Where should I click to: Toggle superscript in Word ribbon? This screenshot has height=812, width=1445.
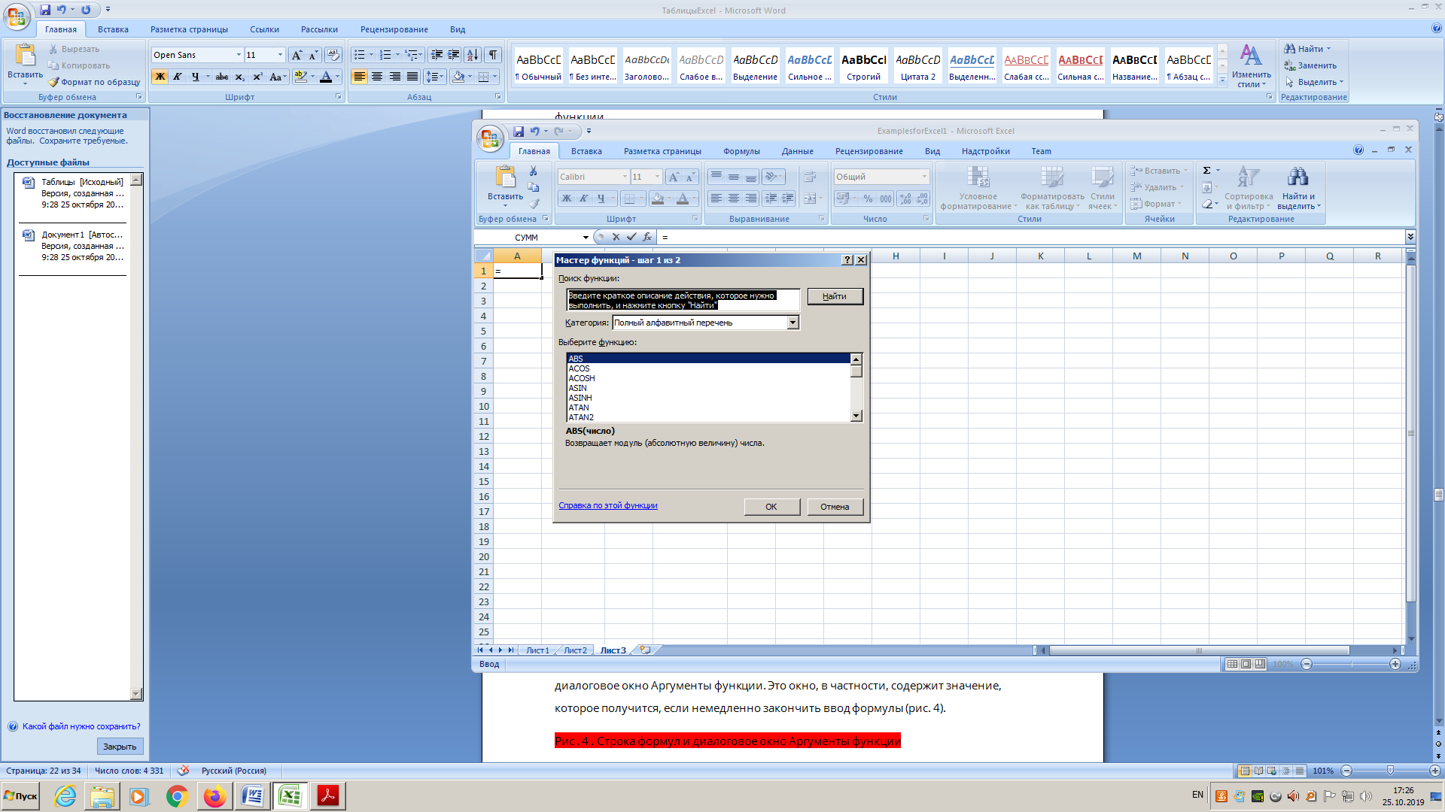click(x=257, y=77)
